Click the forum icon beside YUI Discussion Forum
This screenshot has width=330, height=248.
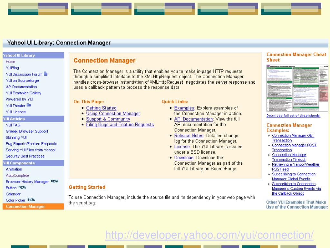tap(46, 74)
